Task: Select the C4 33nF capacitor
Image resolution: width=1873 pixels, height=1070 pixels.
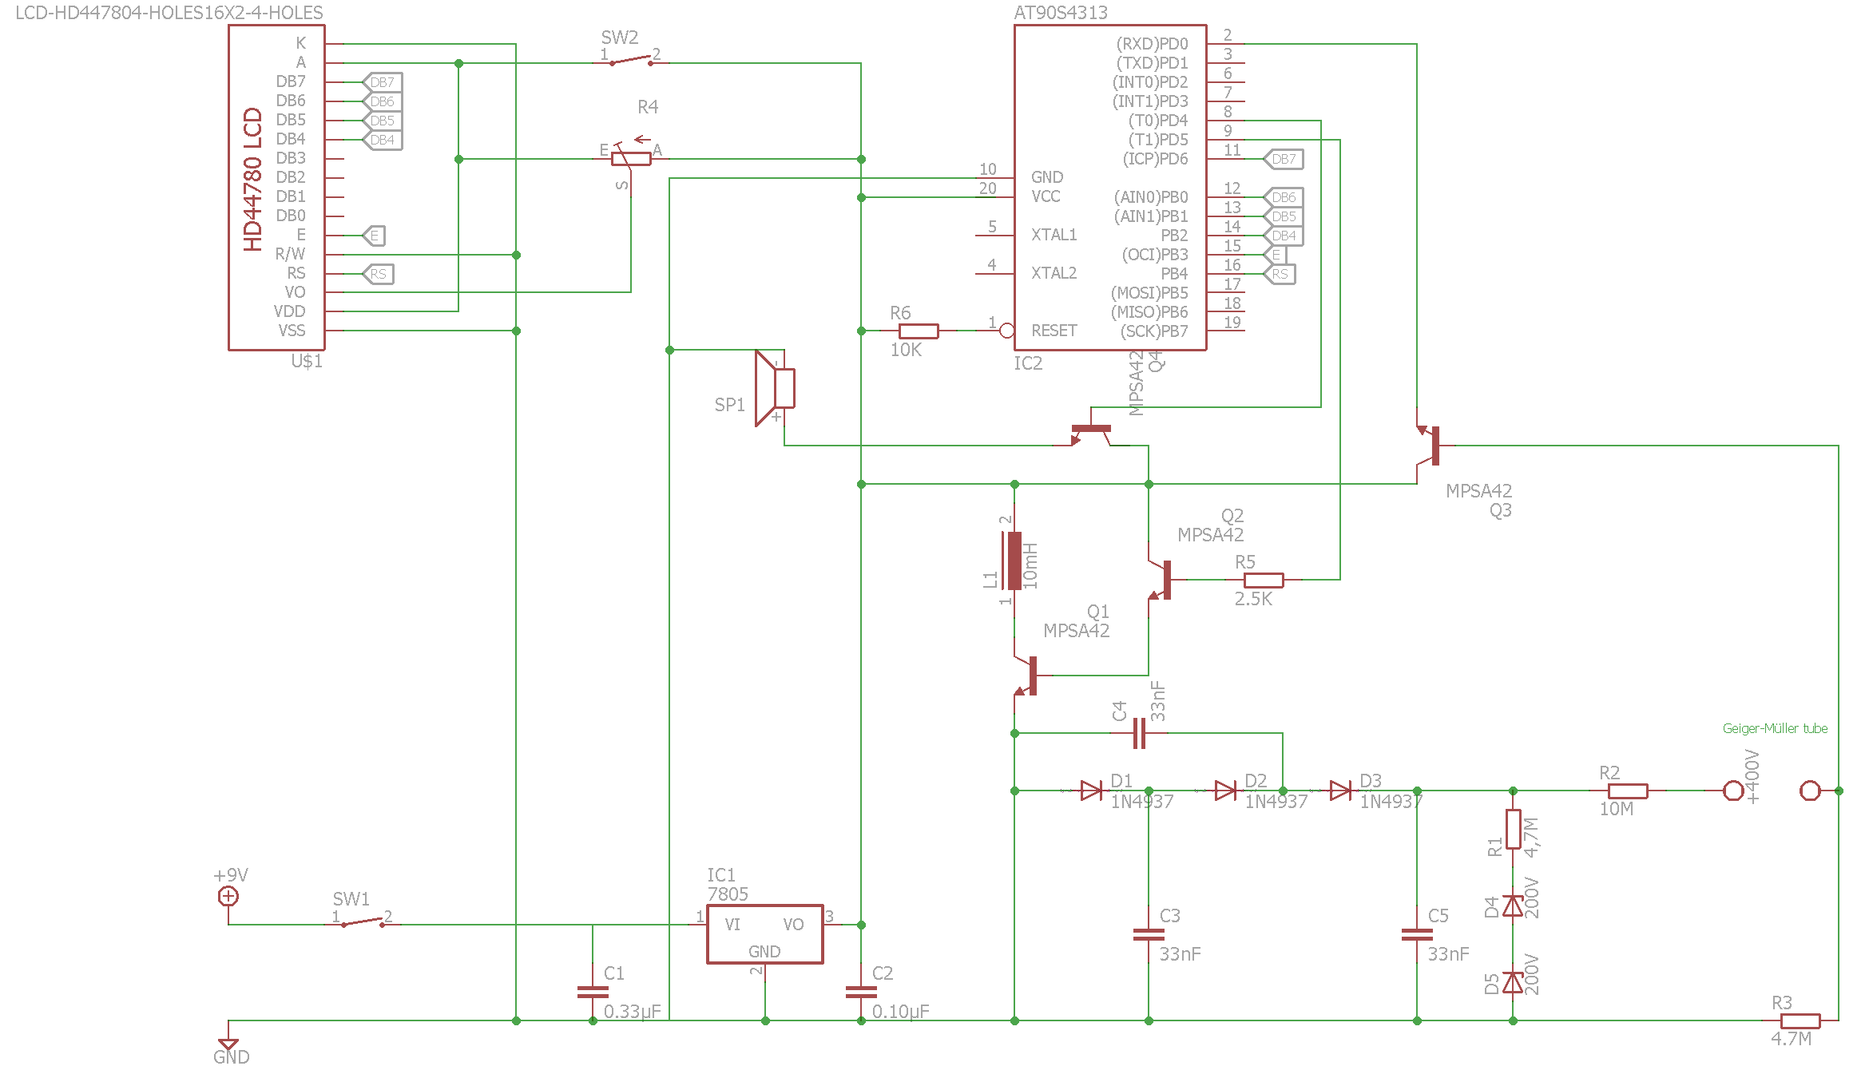Action: (x=1139, y=733)
